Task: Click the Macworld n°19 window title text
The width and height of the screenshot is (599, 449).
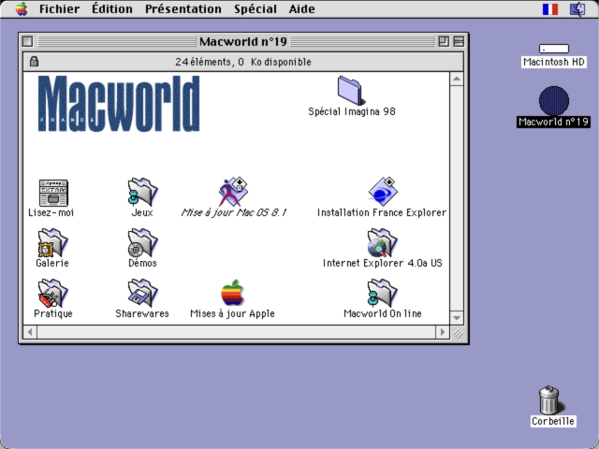Action: coord(243,41)
